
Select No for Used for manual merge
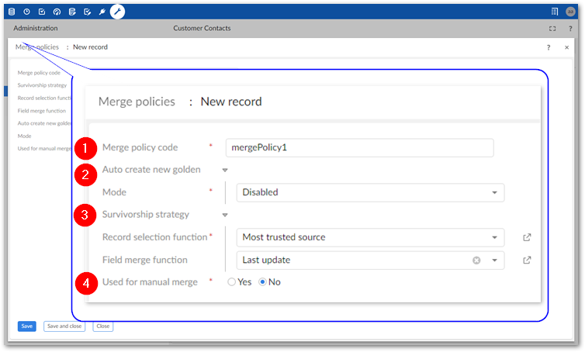[x=263, y=282]
